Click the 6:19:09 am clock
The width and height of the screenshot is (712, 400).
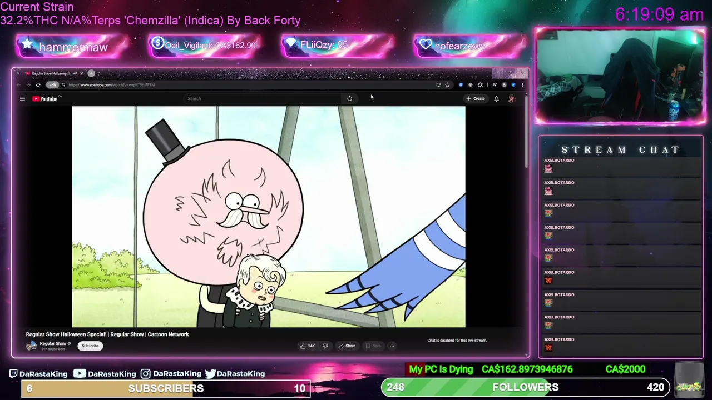660,14
